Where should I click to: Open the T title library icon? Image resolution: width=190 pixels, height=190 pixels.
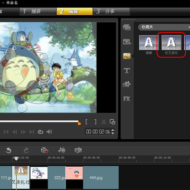pyautogui.click(x=127, y=71)
